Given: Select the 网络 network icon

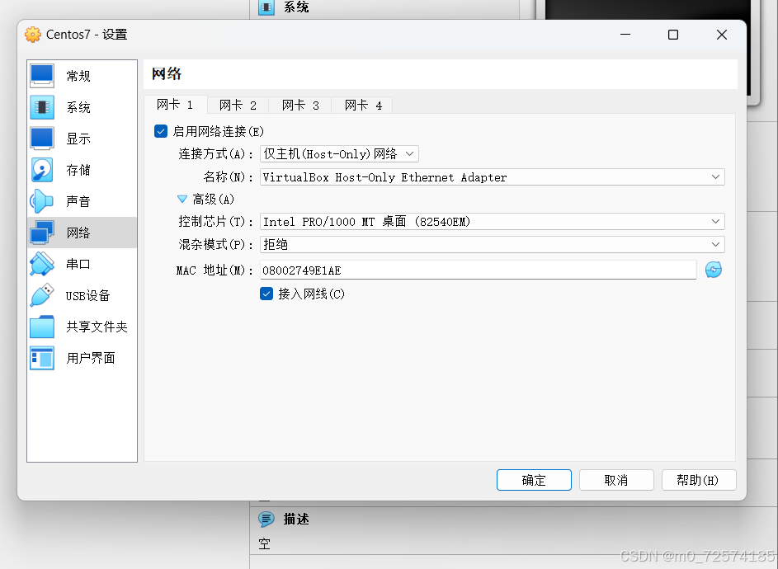Looking at the screenshot, I should pyautogui.click(x=42, y=233).
